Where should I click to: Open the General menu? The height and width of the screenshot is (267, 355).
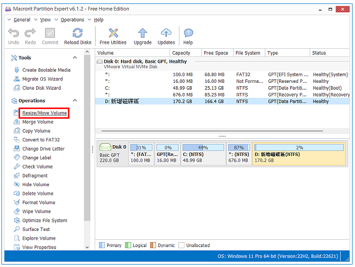(22, 19)
